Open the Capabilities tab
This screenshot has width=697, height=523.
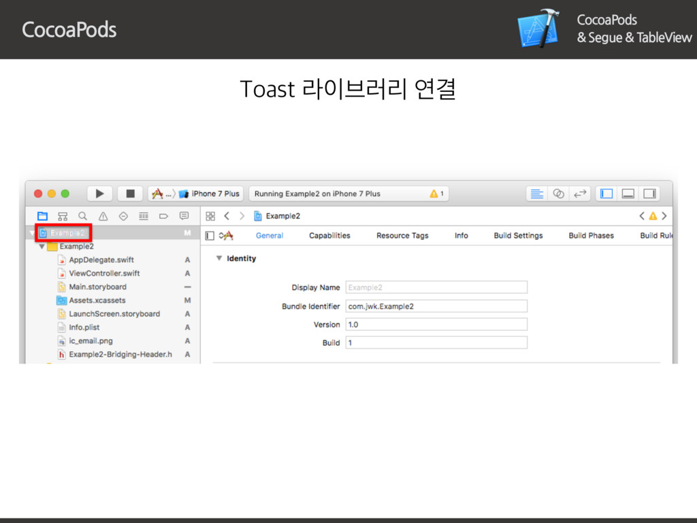pos(329,236)
